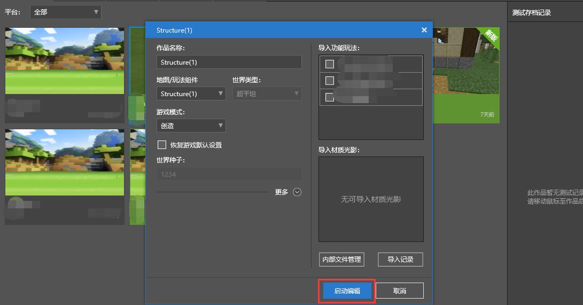This screenshot has height=305, width=583.
Task: Close the Structure(1) dialog
Action: click(x=424, y=30)
